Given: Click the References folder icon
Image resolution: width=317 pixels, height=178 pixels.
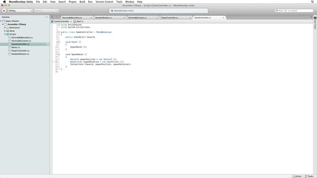Looking at the screenshot, I should coord(7,28).
